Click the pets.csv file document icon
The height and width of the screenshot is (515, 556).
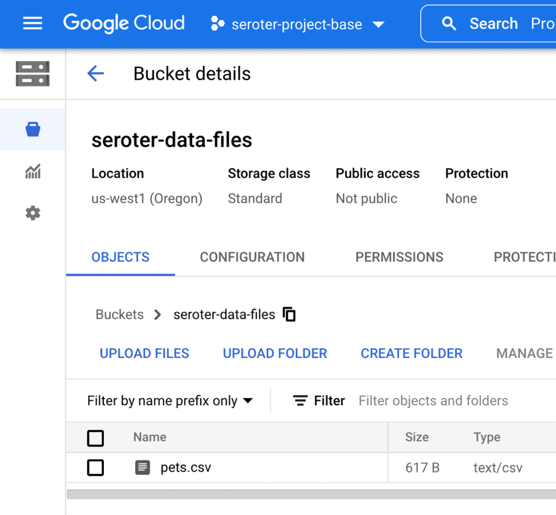142,467
